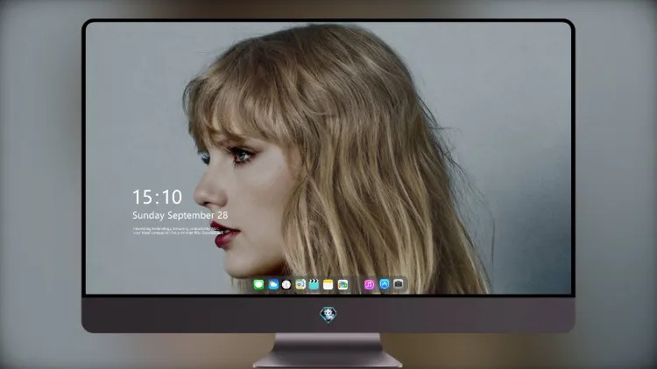This screenshot has height=369, width=657.
Task: Click the logo badge on monitor chin
Action: (328, 314)
